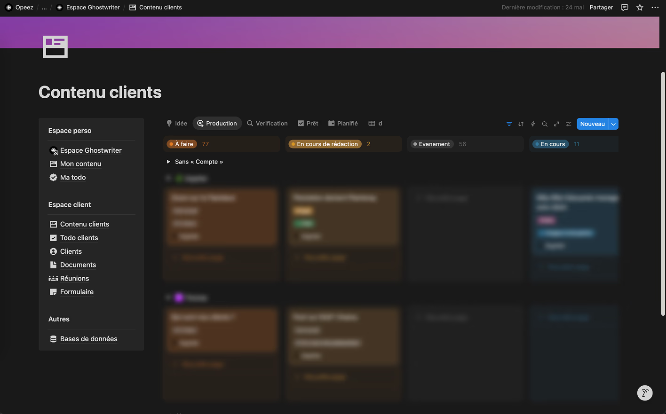Switch to the Prêt view tab
This screenshot has height=414, width=666.
(x=308, y=124)
